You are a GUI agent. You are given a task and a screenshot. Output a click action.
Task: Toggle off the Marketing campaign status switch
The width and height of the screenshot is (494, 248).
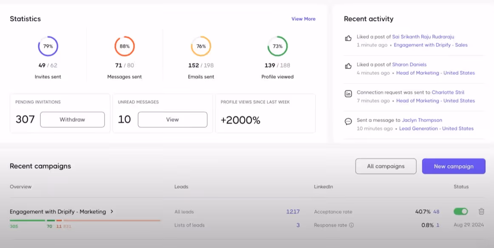[x=460, y=212]
